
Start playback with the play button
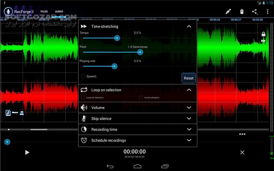point(27,153)
